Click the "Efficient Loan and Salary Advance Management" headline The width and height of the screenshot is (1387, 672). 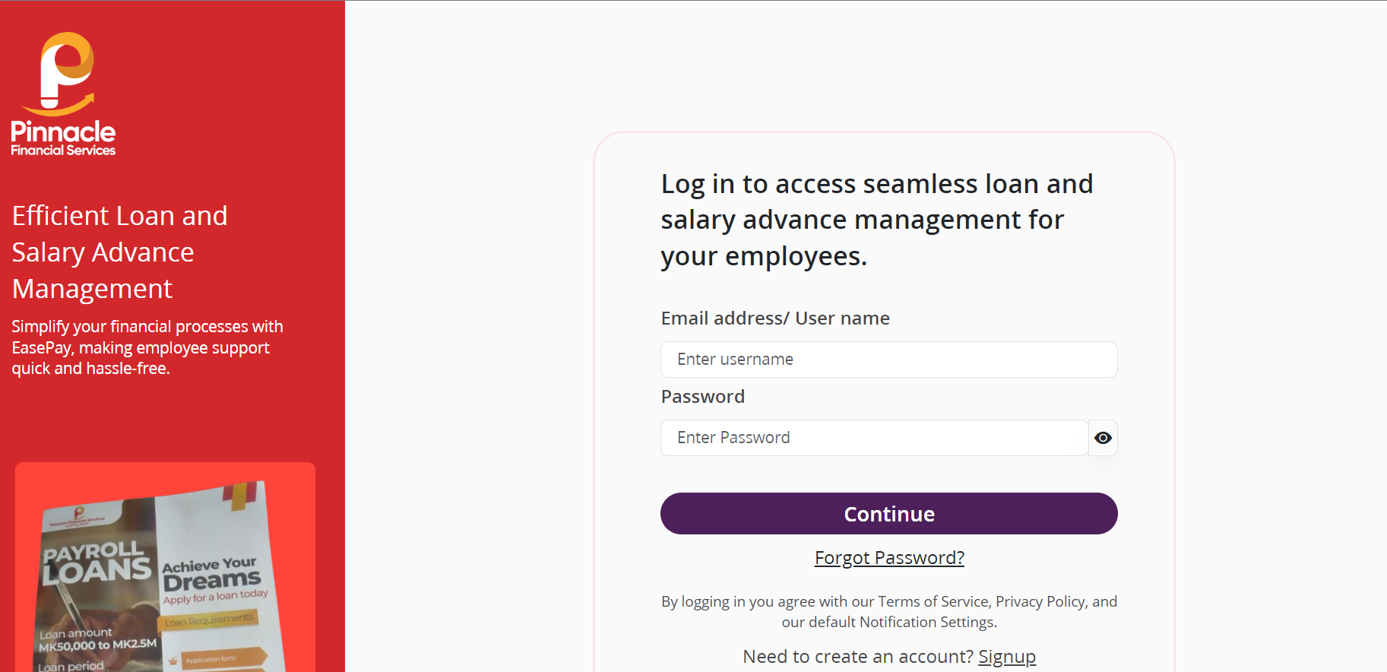coord(119,252)
